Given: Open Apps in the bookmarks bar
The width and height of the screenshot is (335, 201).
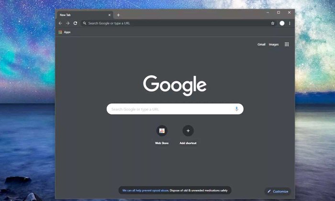Looking at the screenshot, I should point(65,32).
